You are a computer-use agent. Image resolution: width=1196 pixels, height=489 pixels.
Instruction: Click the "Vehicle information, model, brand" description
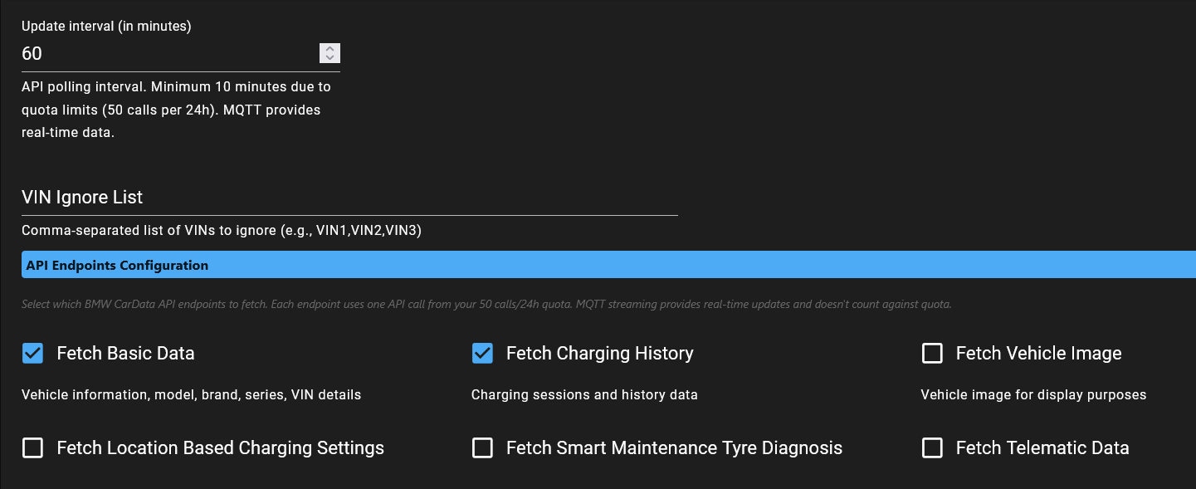pyautogui.click(x=191, y=395)
